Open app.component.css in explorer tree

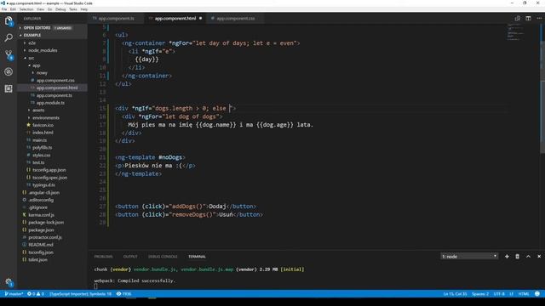[55, 81]
